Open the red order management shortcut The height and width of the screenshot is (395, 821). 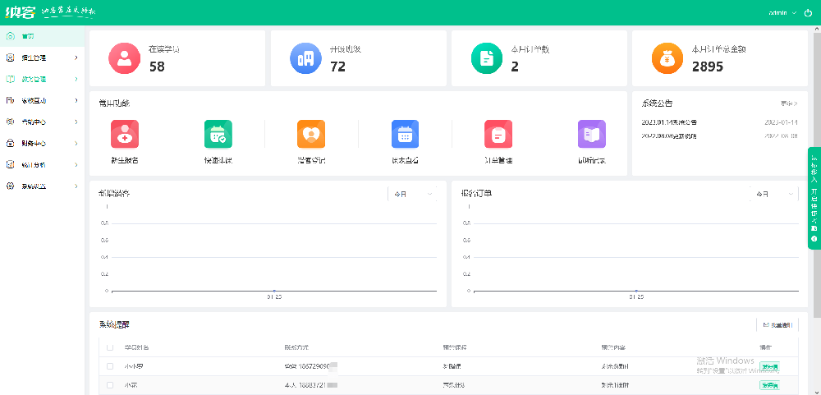coord(498,143)
